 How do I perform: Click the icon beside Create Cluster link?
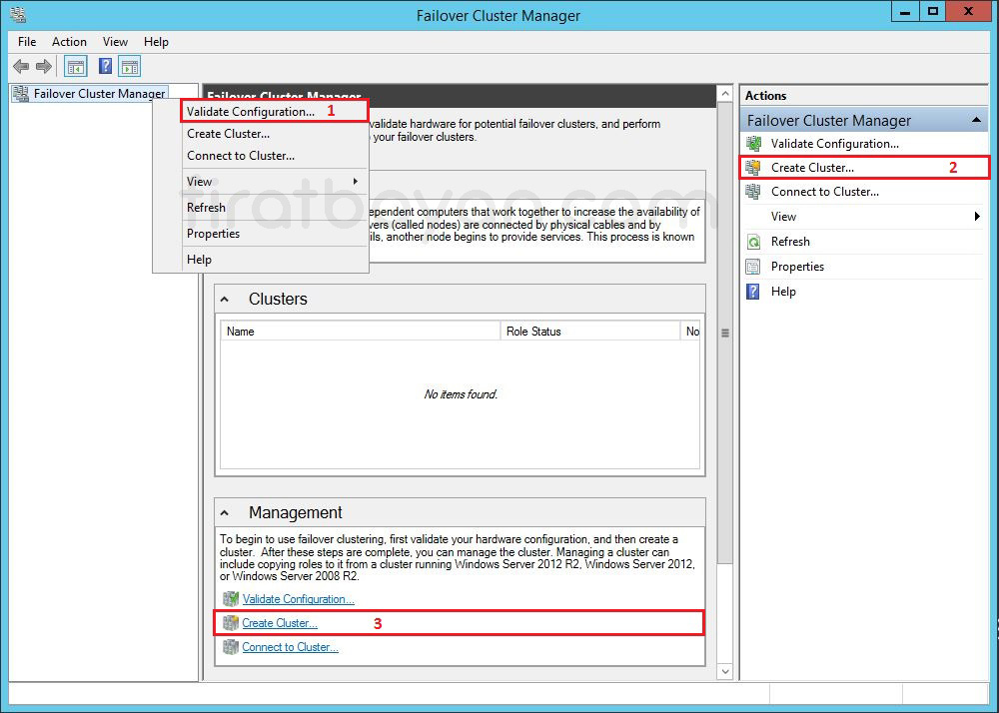tap(231, 623)
